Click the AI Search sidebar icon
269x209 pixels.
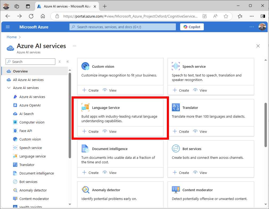[15, 114]
